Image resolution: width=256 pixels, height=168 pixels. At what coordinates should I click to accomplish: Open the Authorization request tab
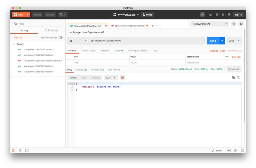click(88, 51)
